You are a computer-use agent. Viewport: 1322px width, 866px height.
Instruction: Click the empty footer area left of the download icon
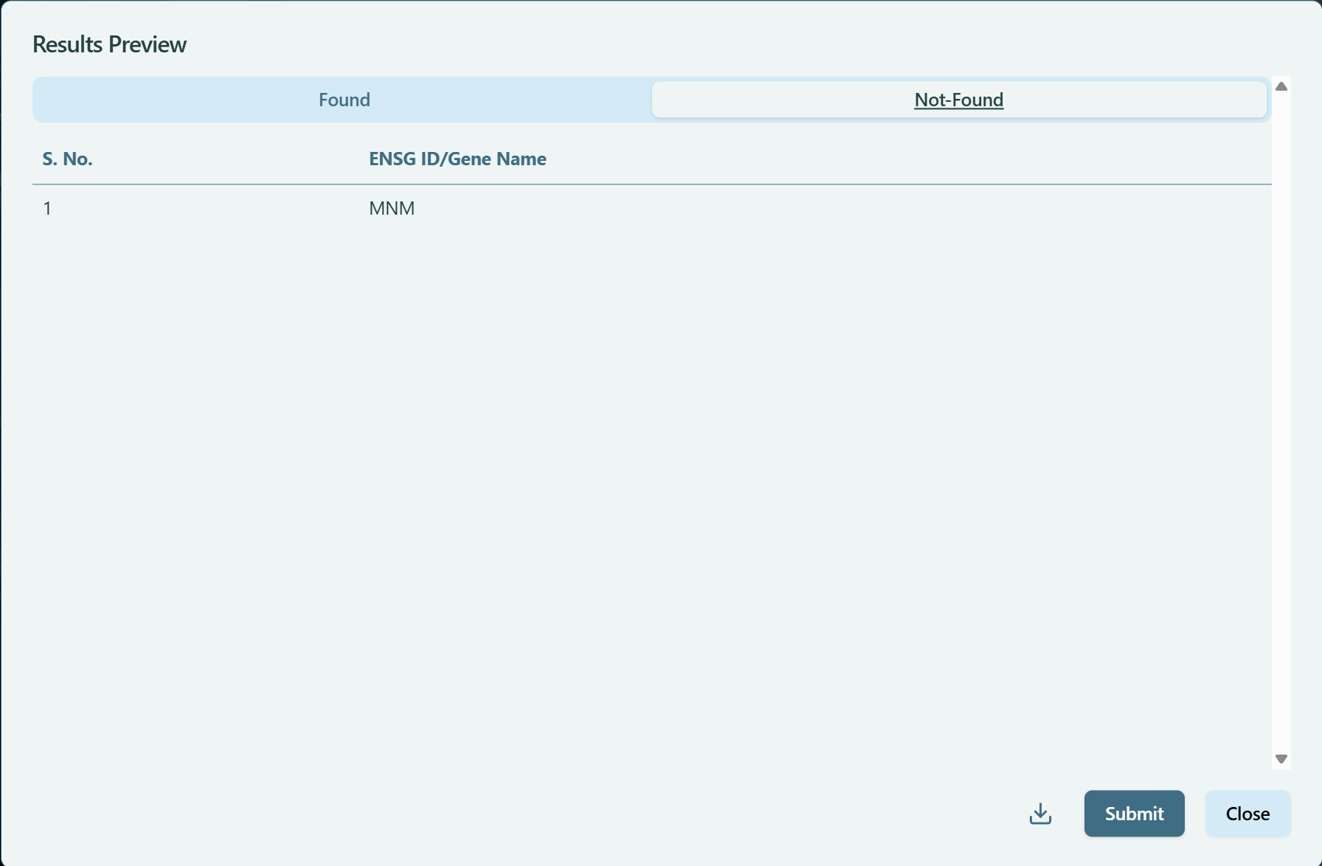[x=516, y=814]
